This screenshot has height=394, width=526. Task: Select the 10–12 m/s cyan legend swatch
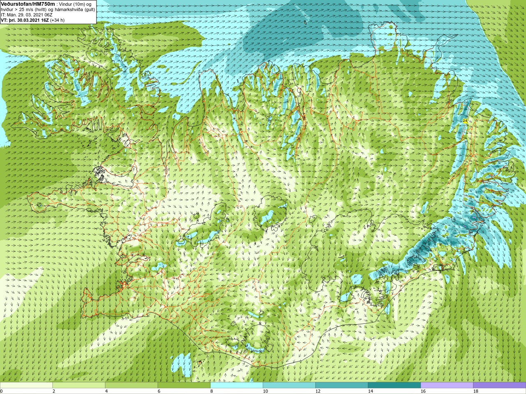289,385
